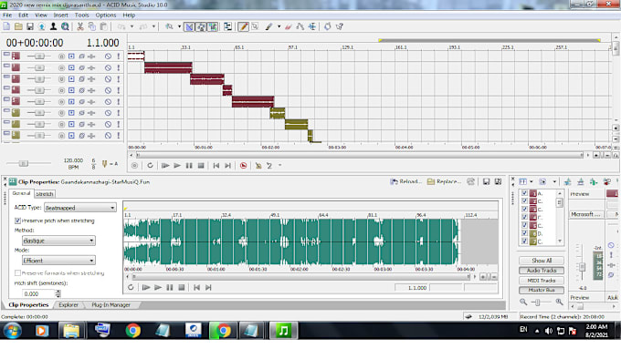621x349 pixels.
Task: Click the project tempo slider handle
Action: point(24,163)
